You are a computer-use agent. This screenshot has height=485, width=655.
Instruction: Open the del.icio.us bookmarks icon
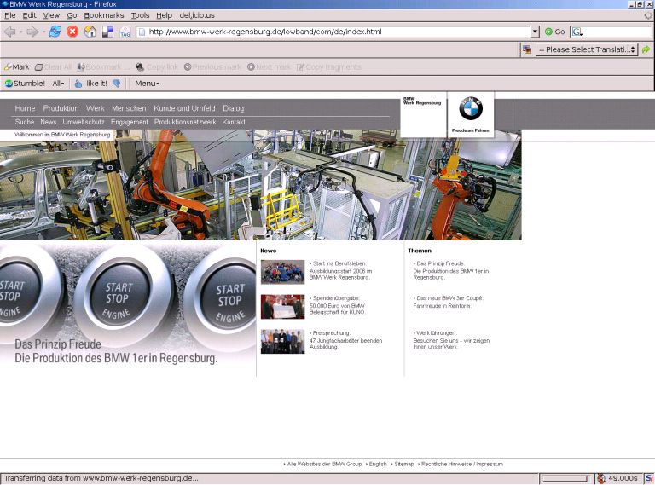(107, 32)
